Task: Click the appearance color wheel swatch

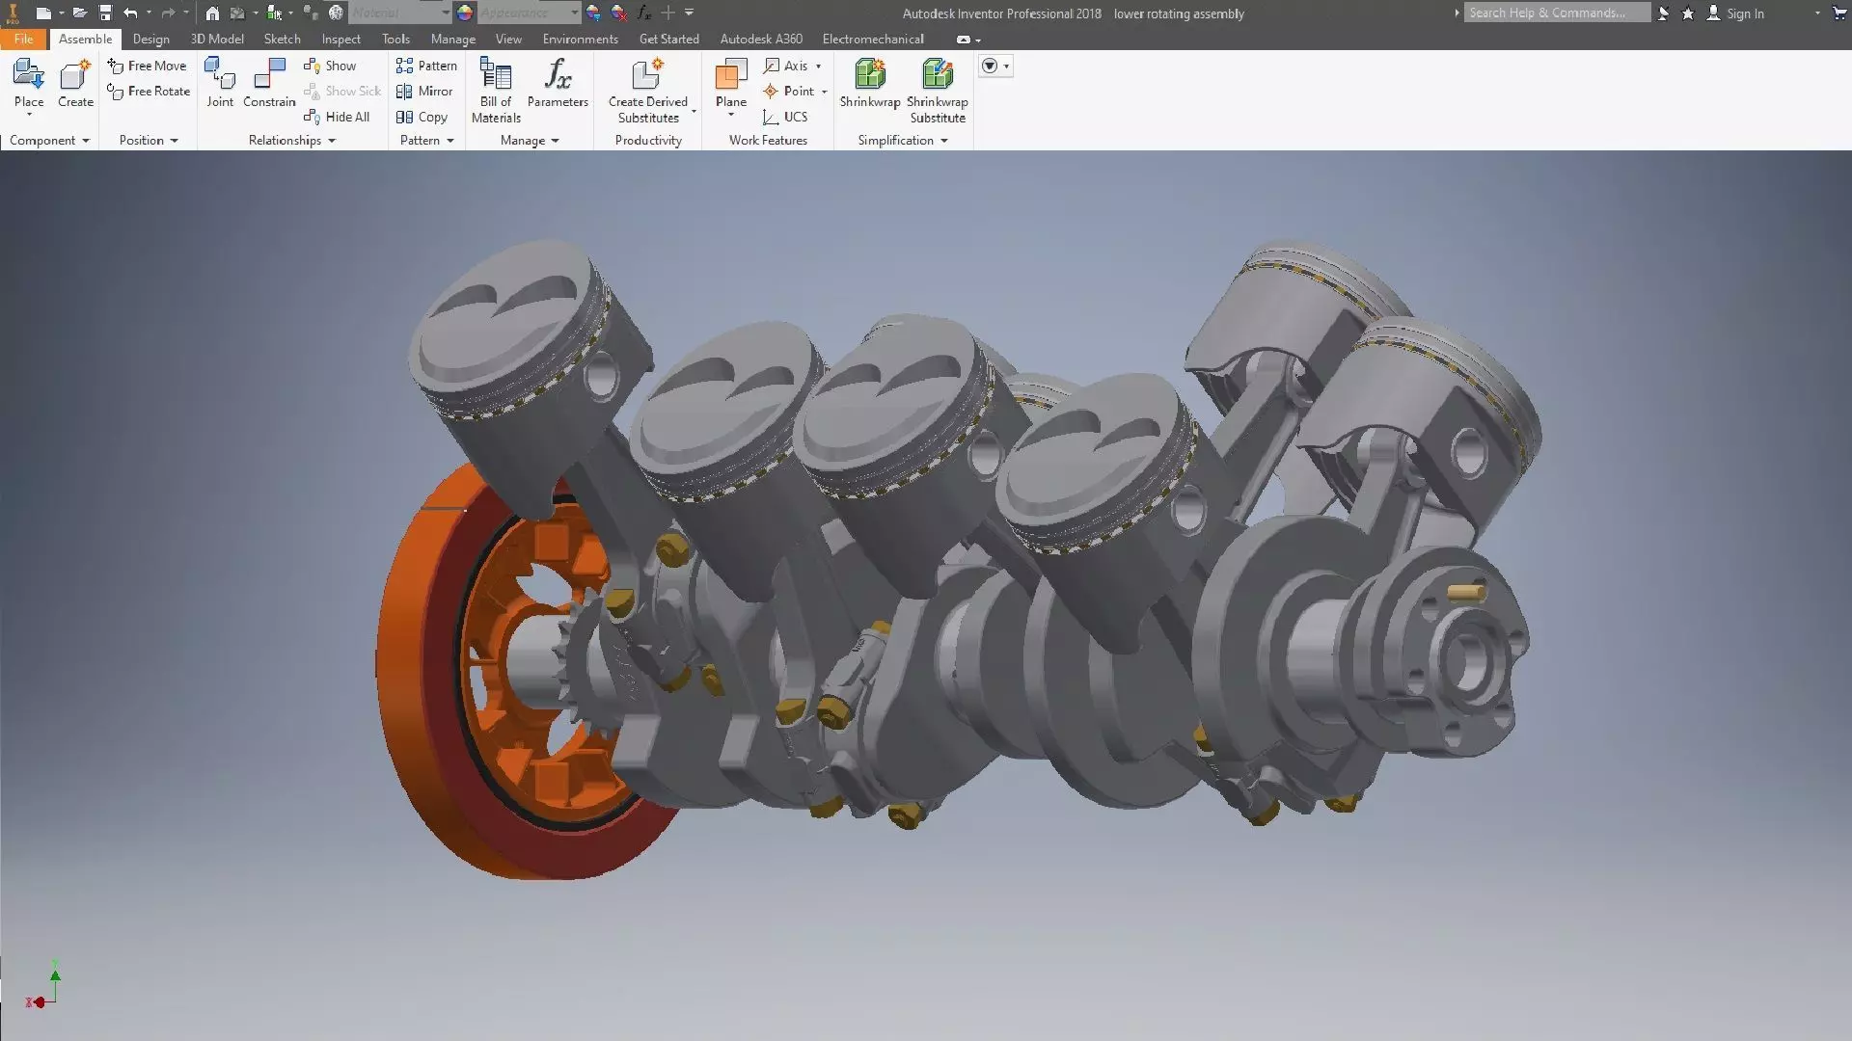Action: click(x=465, y=13)
